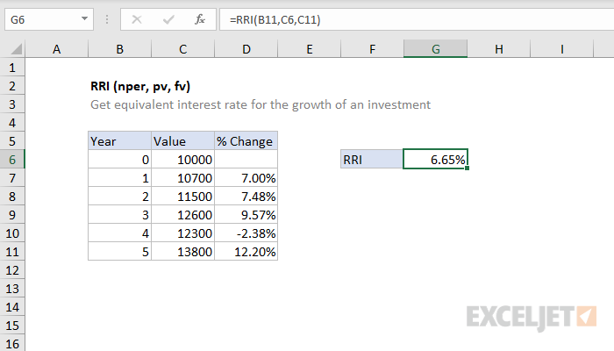Click the Select All corner triangle

[x=17, y=49]
